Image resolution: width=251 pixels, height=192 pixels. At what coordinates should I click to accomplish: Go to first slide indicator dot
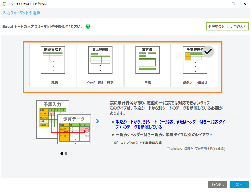(x=62, y=153)
